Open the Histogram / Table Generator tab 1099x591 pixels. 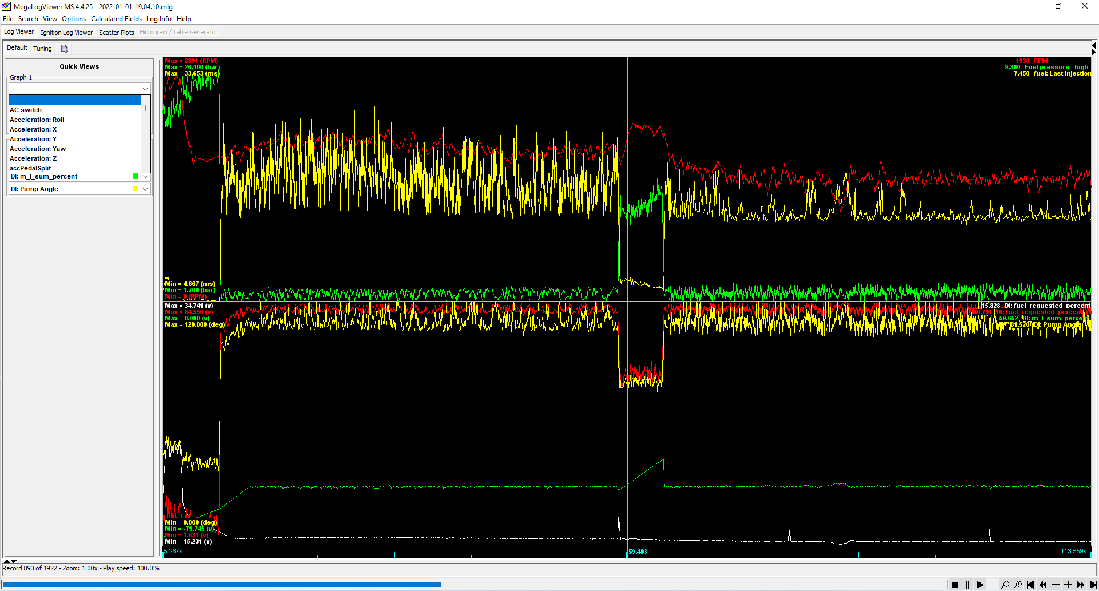(178, 33)
